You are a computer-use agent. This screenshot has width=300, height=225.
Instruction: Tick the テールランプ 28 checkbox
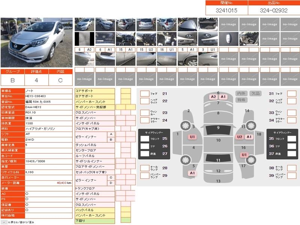pyautogui.click(x=145, y=168)
